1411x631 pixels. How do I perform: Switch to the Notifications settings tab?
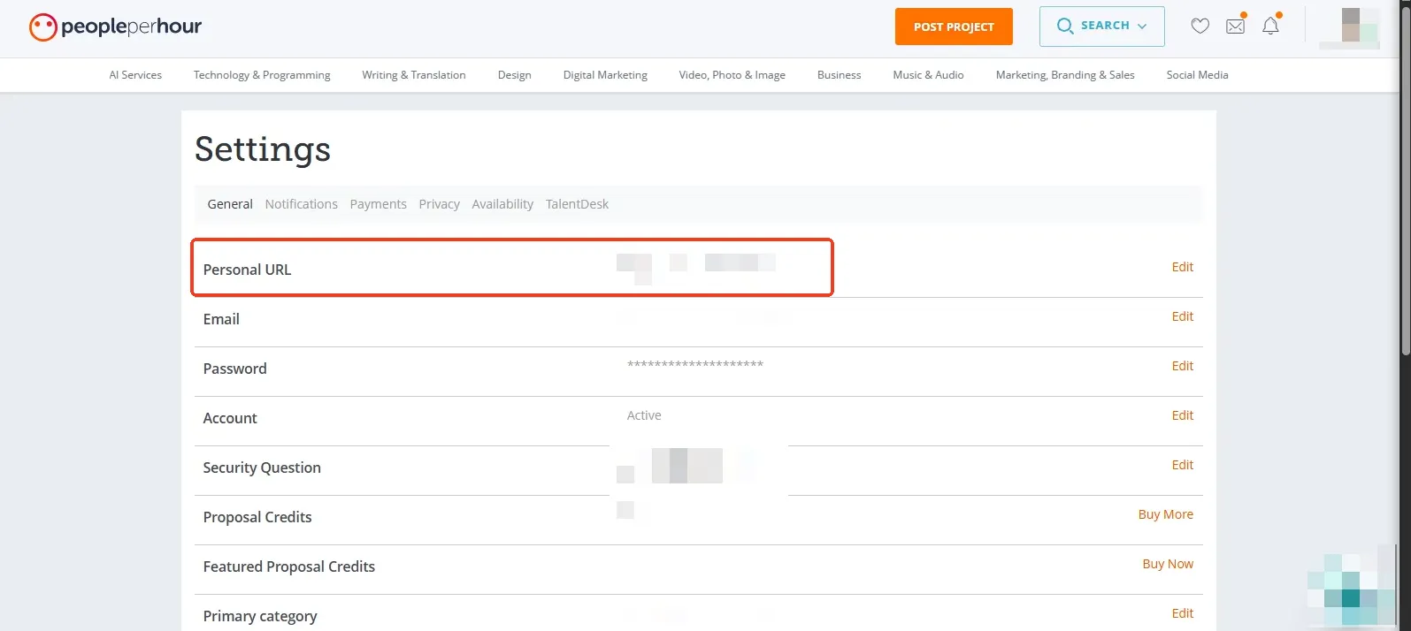[301, 204]
